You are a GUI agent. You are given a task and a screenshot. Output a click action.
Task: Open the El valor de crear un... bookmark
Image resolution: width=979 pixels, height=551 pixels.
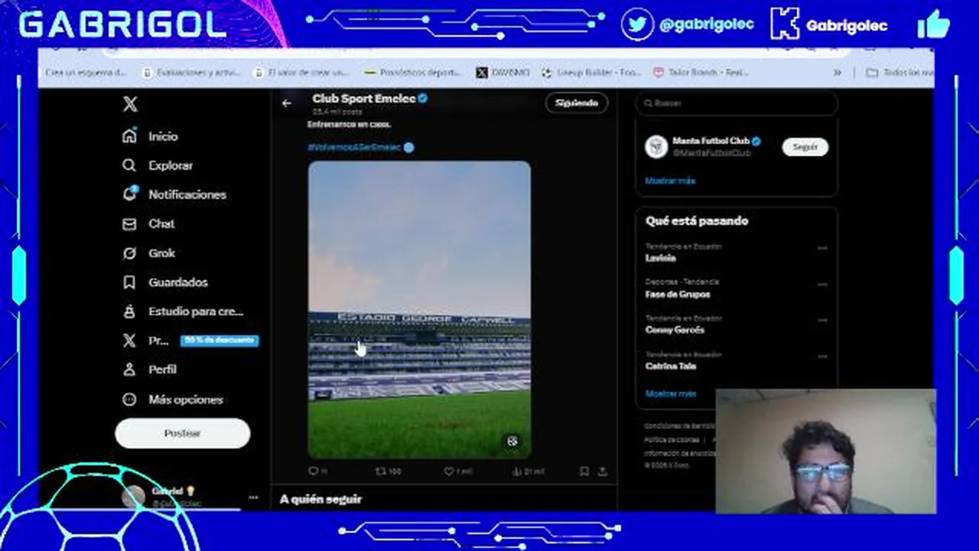pos(301,72)
